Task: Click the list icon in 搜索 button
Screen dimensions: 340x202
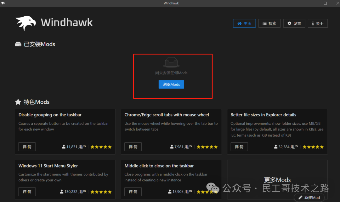Action: (x=264, y=23)
